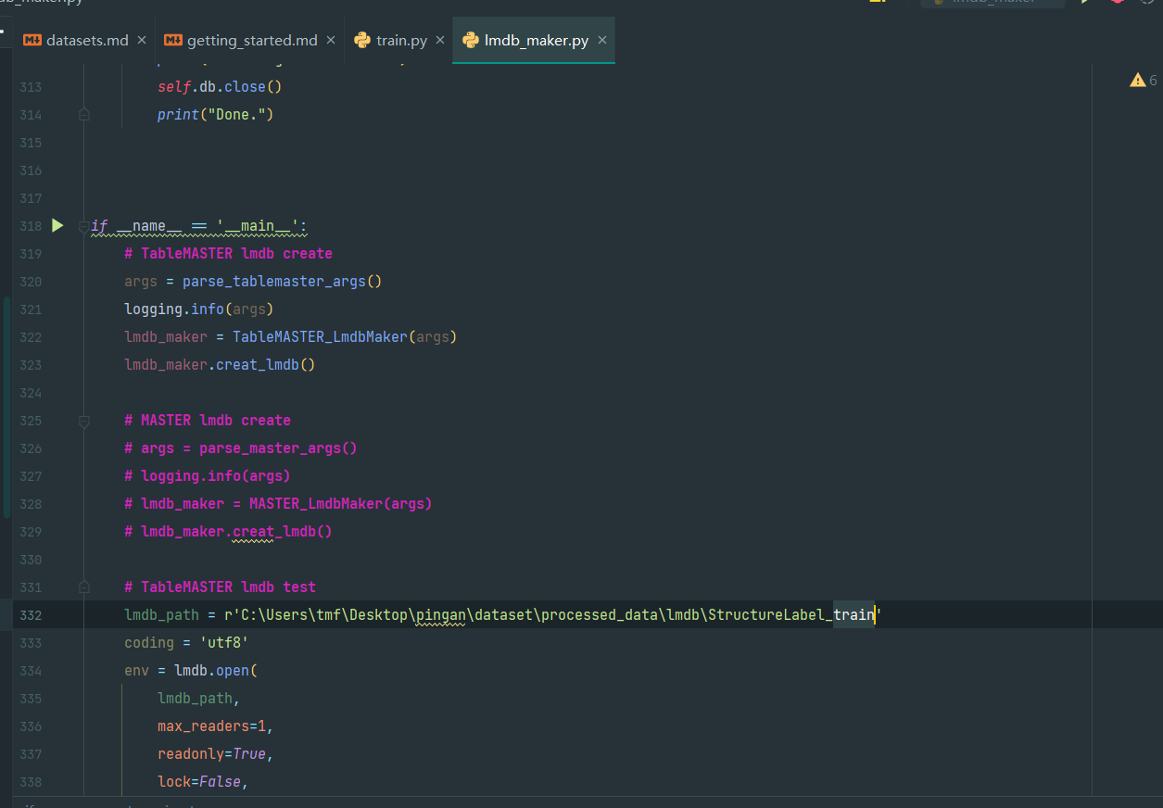Click the max_readers=1 argument
Screen dimensions: 1163x808
[215, 726]
